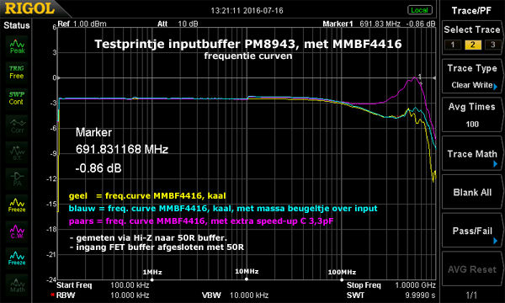This screenshot has width=505, height=303.
Task: Click the dimmed Math trace icon
Action: click(17, 285)
